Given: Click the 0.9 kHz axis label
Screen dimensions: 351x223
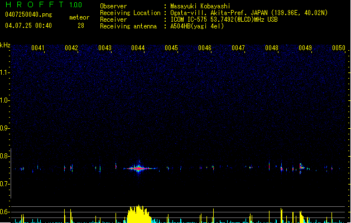Looking at the screenshot, I should pyautogui.click(x=4, y=128).
